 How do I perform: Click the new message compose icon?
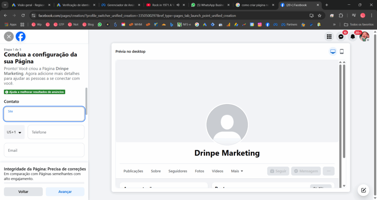click(x=363, y=190)
